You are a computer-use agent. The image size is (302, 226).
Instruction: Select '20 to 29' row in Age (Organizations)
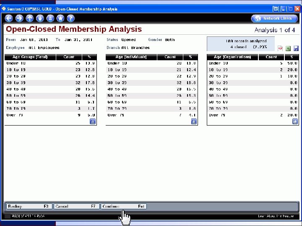tap(253, 76)
